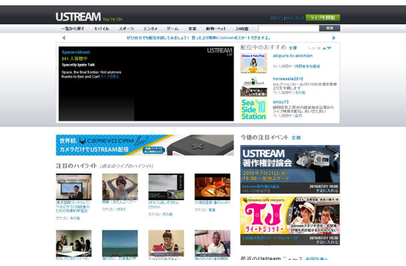Open the Sea Side Station '10 thumbnail
406x266 pixels.
click(x=254, y=110)
